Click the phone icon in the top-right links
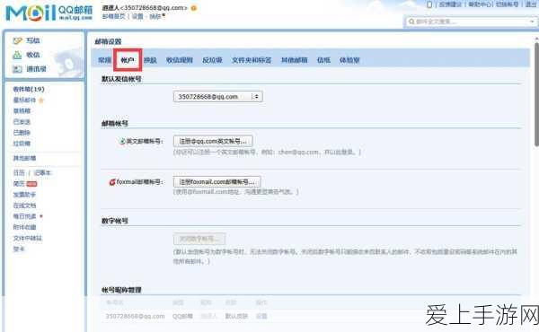 click(429, 4)
